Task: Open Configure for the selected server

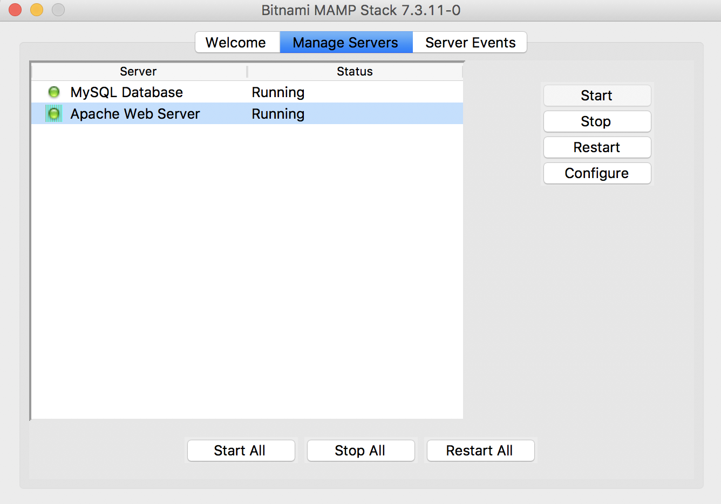Action: point(597,173)
